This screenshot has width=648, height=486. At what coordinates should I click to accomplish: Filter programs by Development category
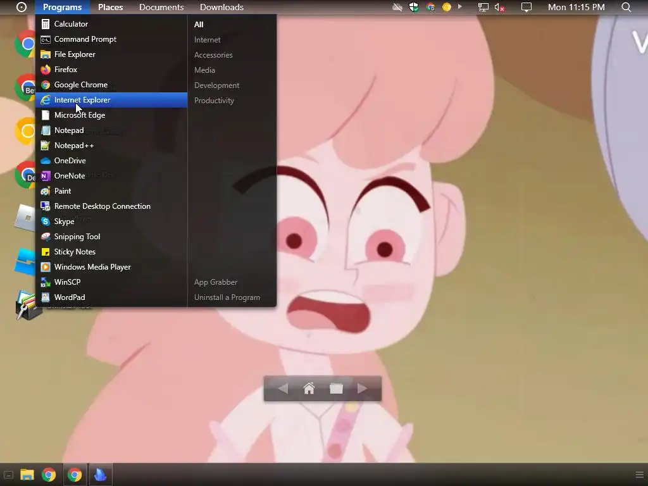click(x=216, y=85)
